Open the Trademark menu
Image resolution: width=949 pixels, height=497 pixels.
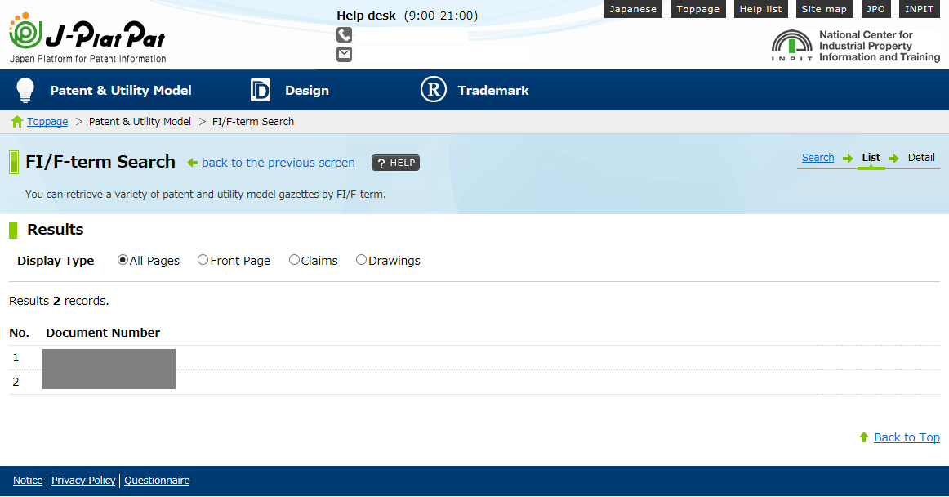[493, 91]
